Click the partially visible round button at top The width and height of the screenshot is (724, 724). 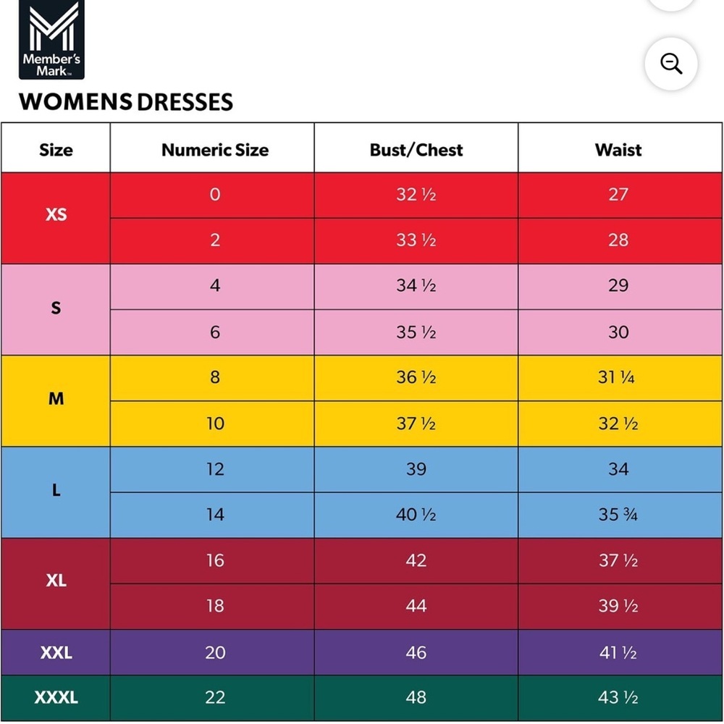point(671,4)
